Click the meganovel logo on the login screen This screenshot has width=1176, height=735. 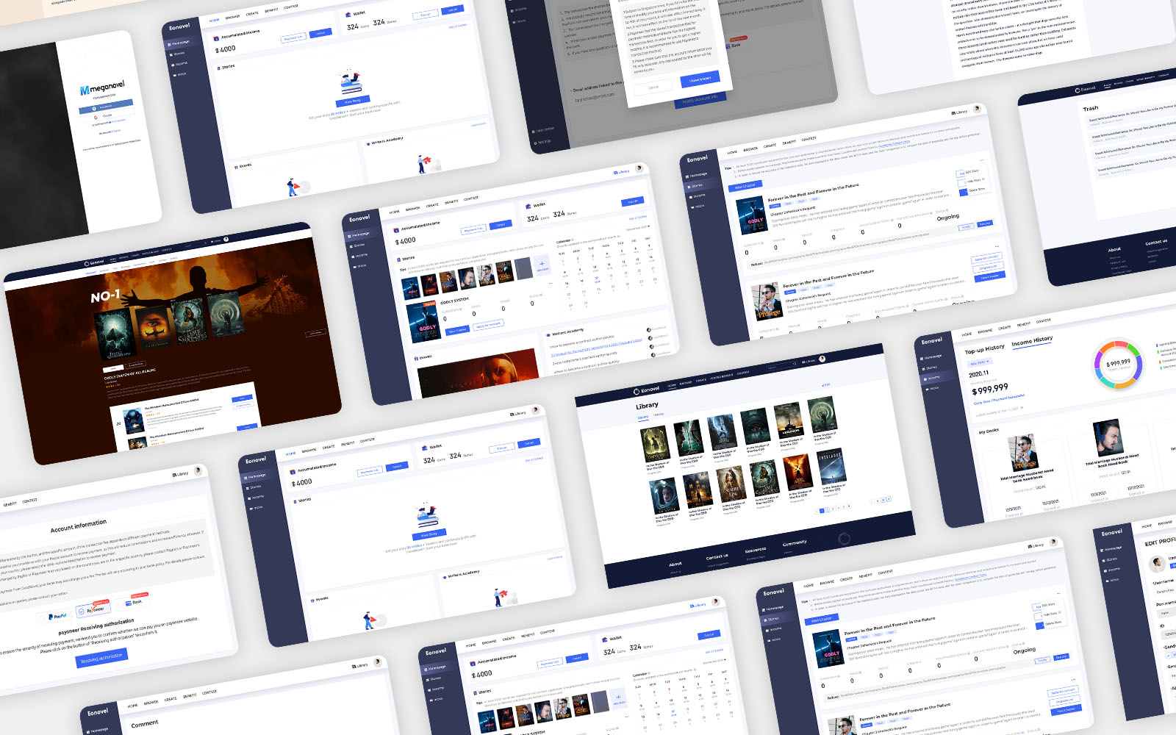(102, 88)
